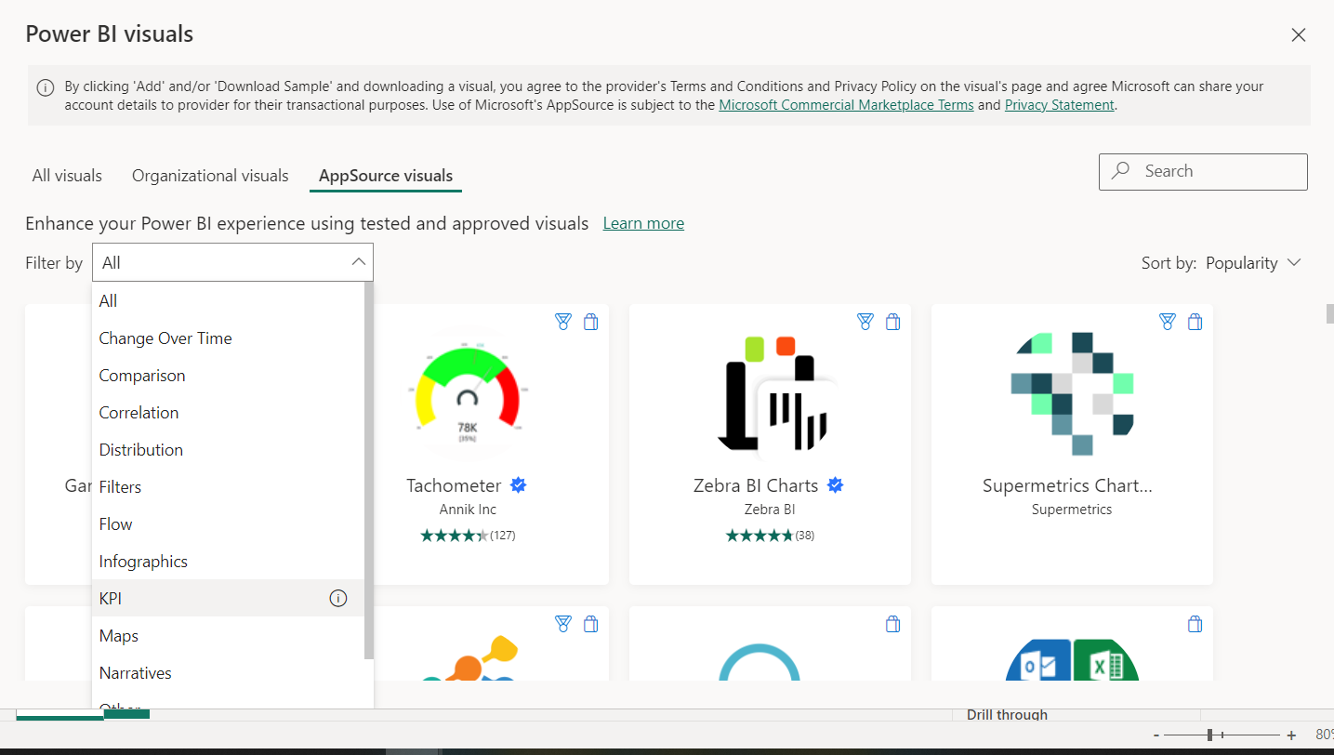Open the Privacy Statement link
1334x755 pixels.
click(x=1059, y=105)
